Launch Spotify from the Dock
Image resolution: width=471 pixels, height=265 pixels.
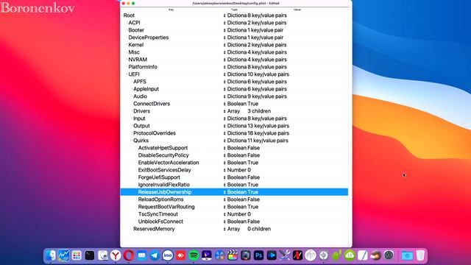pos(194,255)
